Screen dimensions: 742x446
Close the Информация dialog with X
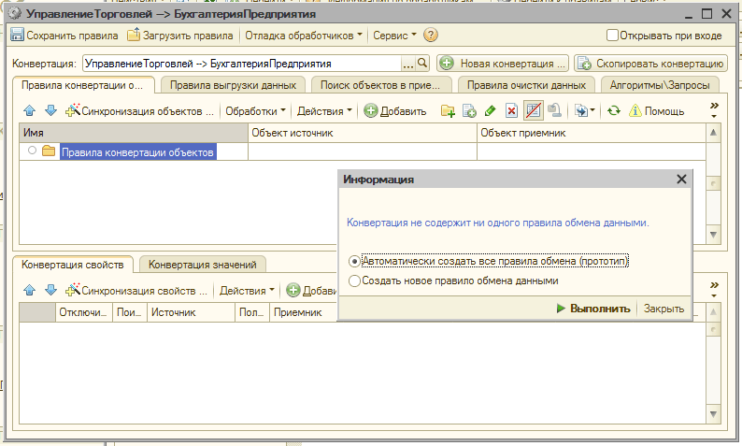[x=681, y=179]
